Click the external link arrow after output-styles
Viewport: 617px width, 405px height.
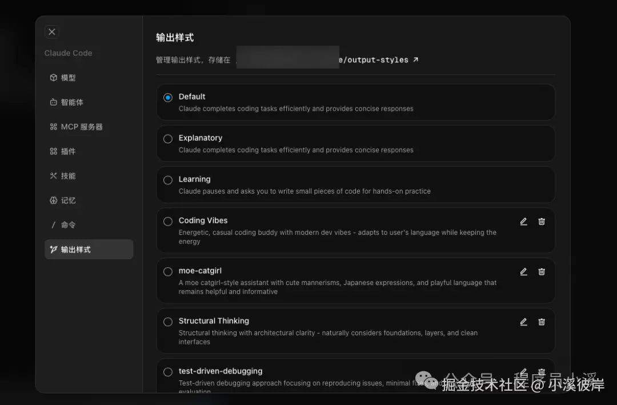point(415,59)
